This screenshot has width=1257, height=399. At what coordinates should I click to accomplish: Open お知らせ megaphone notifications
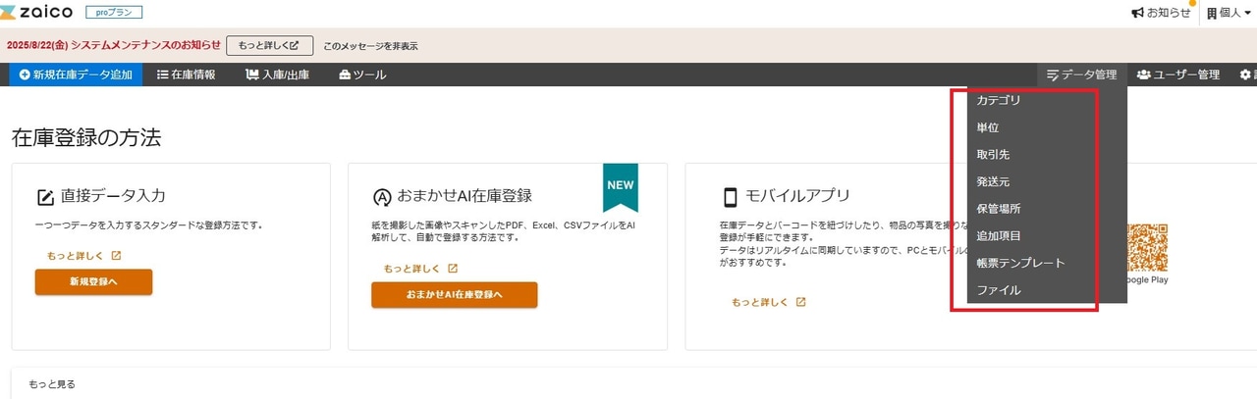[x=1161, y=13]
